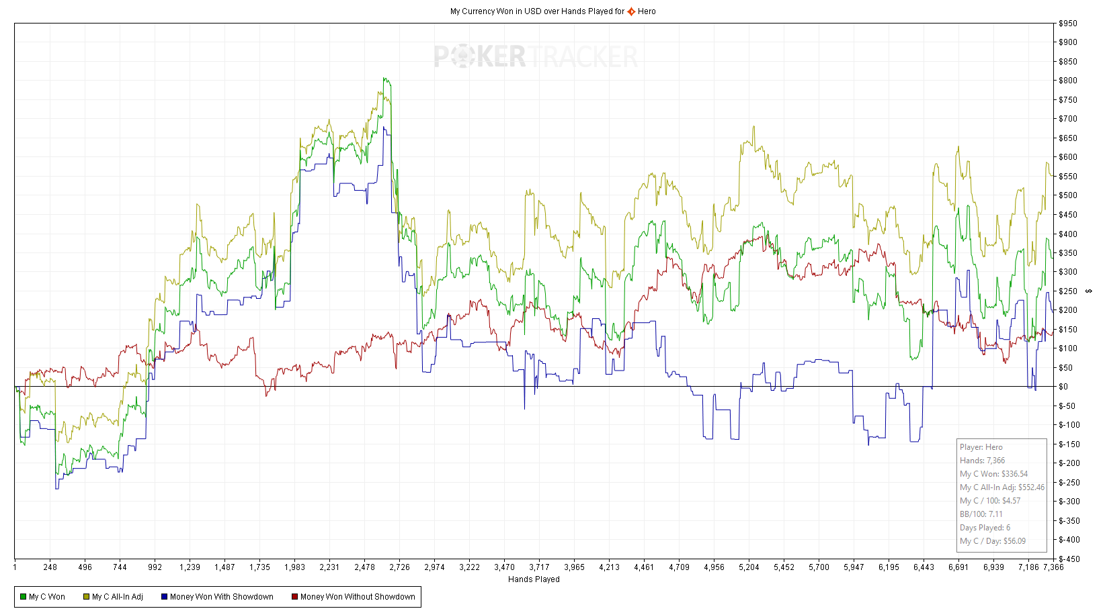Click the $-200 y-axis label
This screenshot has height=615, width=1105.
(1069, 463)
